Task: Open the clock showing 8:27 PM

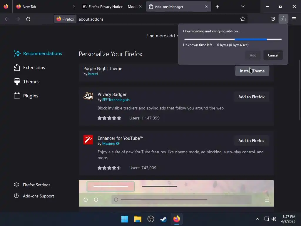Action: point(288,219)
